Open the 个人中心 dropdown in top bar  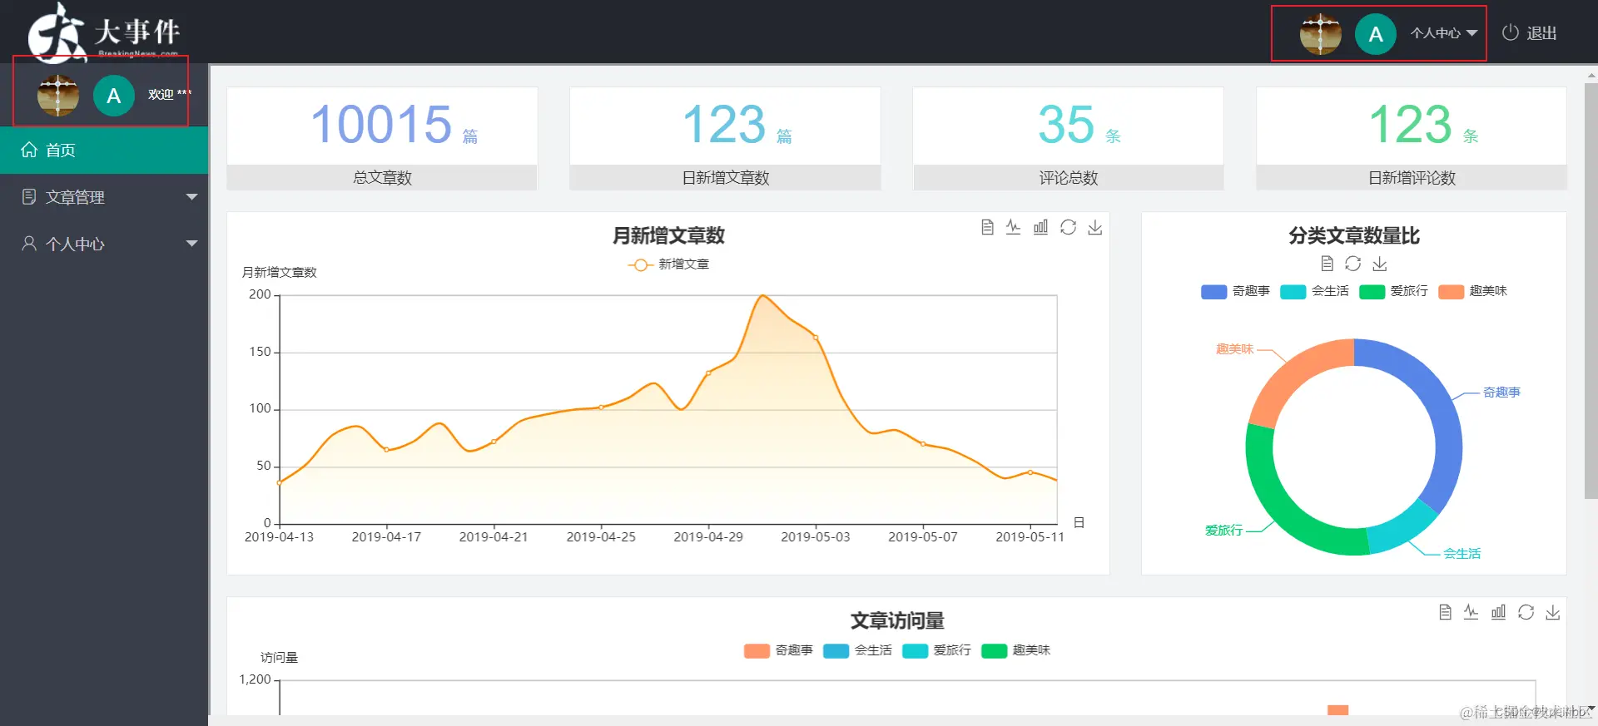tap(1444, 33)
